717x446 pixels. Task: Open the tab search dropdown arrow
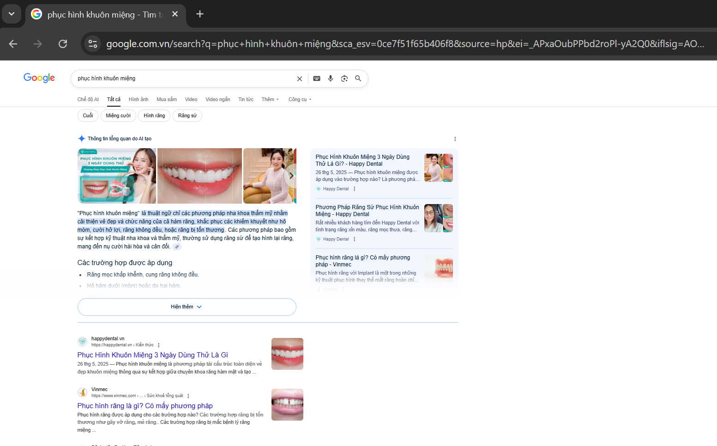[x=12, y=14]
